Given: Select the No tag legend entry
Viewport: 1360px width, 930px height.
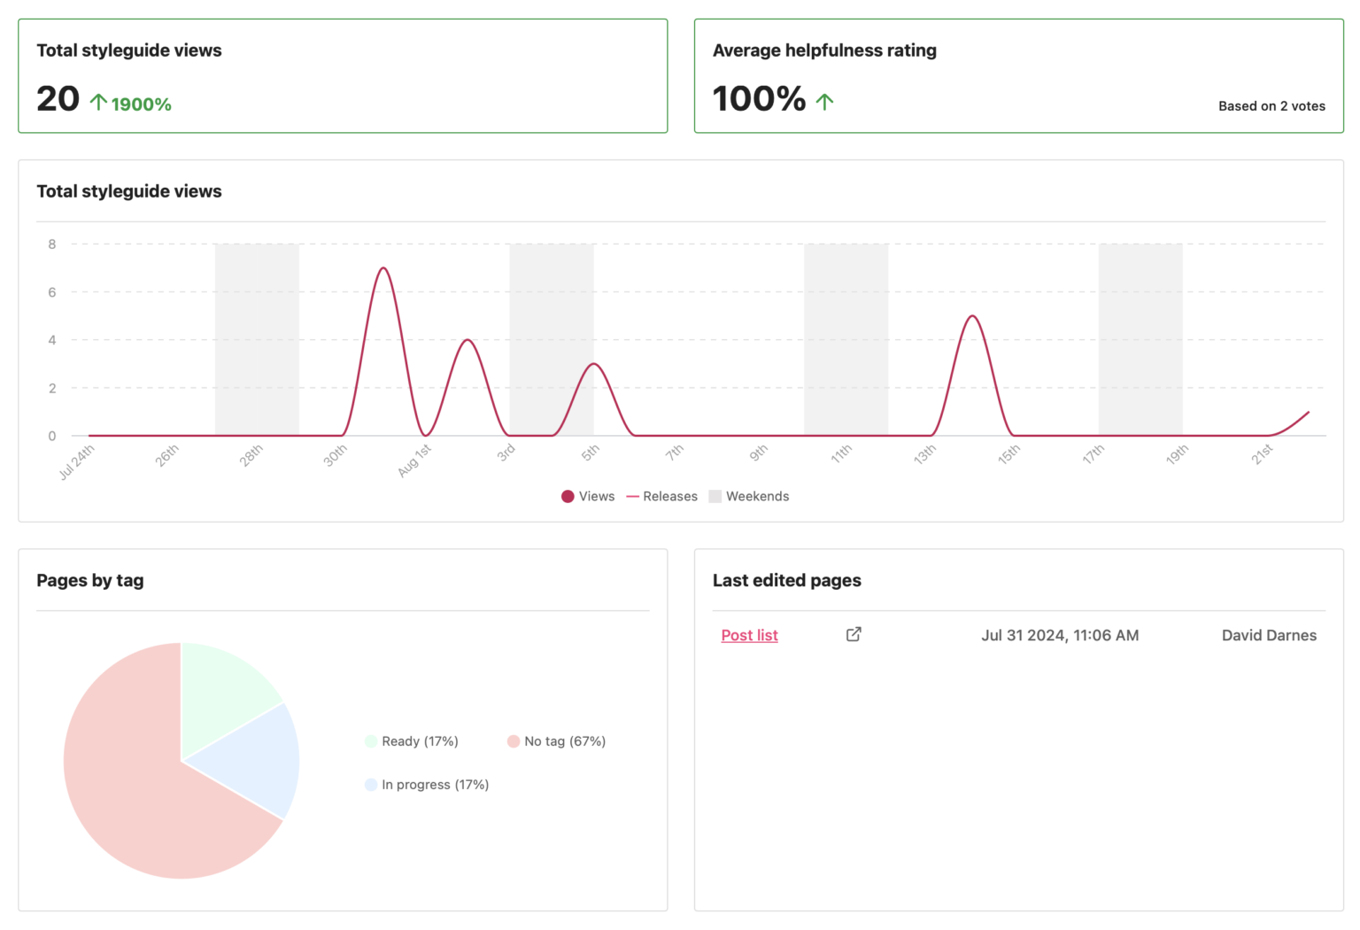Looking at the screenshot, I should point(556,741).
